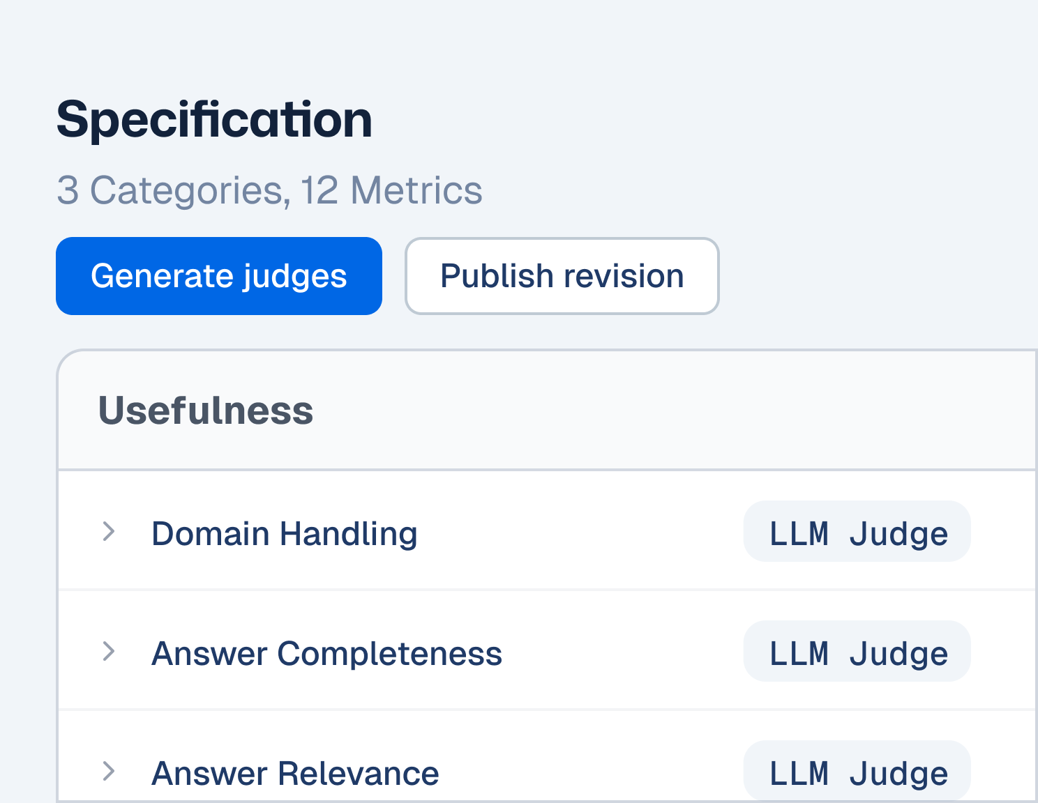This screenshot has height=803, width=1038.
Task: Select the Answer Completeness metric name
Action: click(327, 653)
